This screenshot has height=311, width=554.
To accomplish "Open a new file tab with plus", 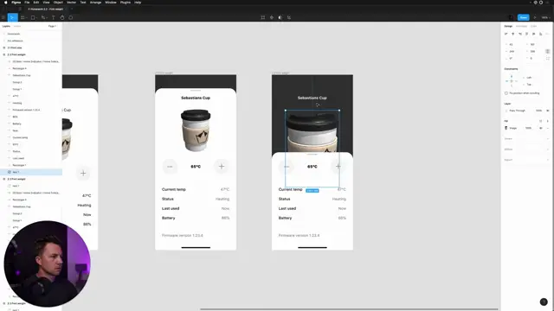I will tap(72, 9).
